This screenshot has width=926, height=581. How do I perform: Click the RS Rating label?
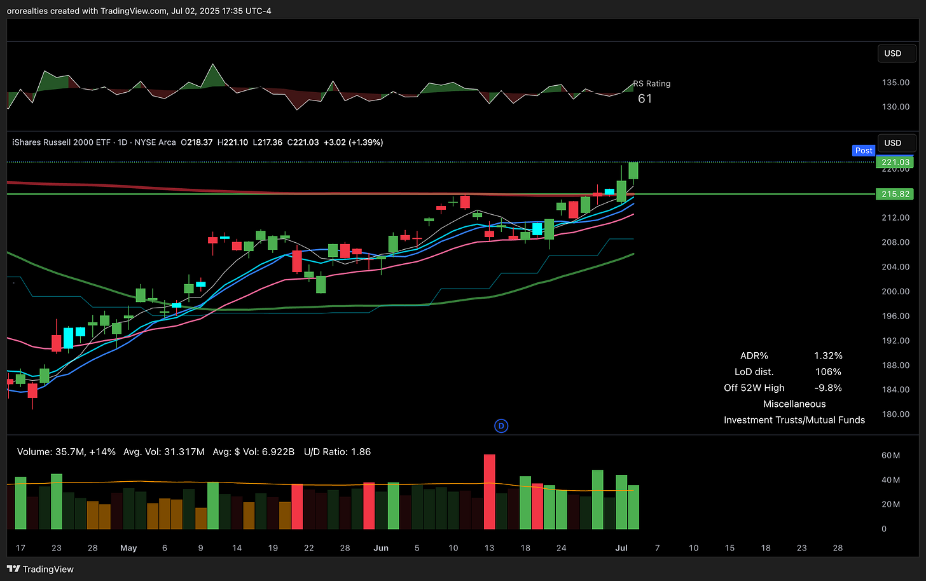pyautogui.click(x=652, y=83)
